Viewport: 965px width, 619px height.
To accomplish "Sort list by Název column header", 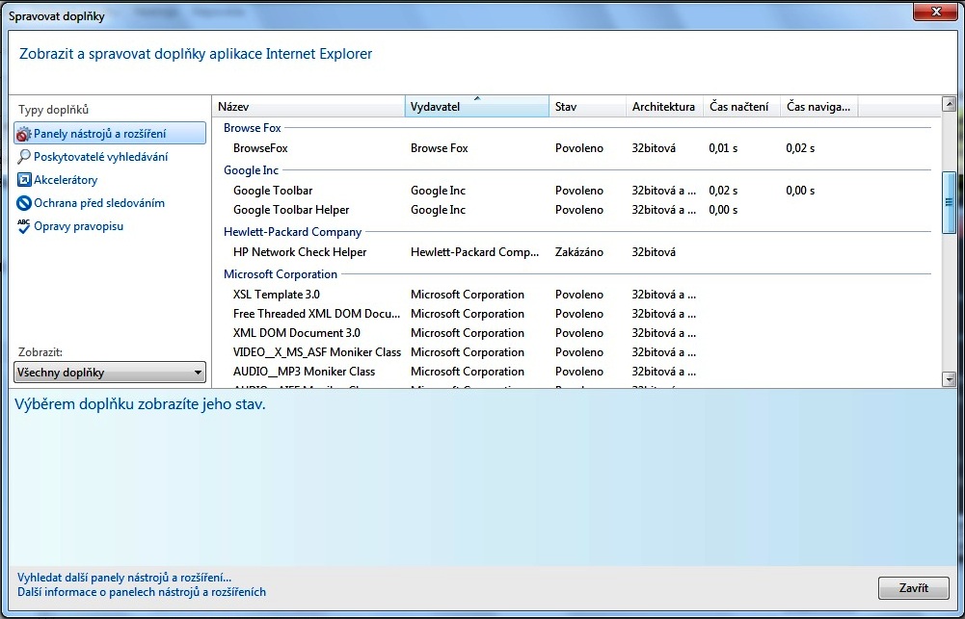I will (308, 107).
